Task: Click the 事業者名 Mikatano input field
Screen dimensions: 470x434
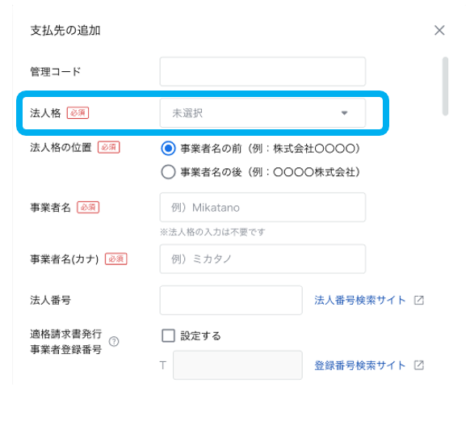Action: 262,208
